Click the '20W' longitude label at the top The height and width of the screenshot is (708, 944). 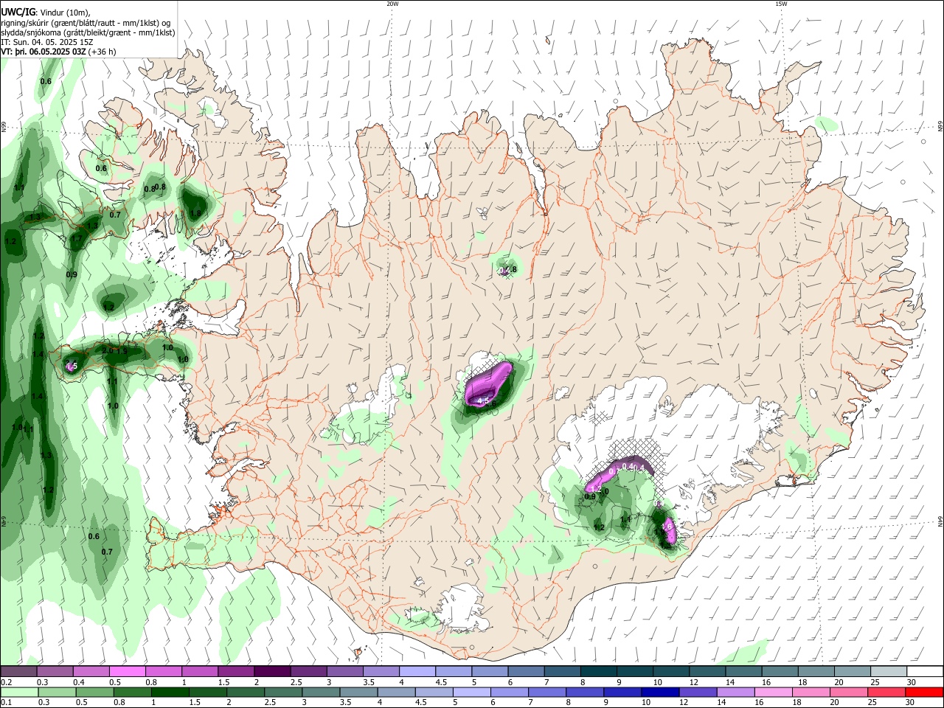[x=392, y=4]
